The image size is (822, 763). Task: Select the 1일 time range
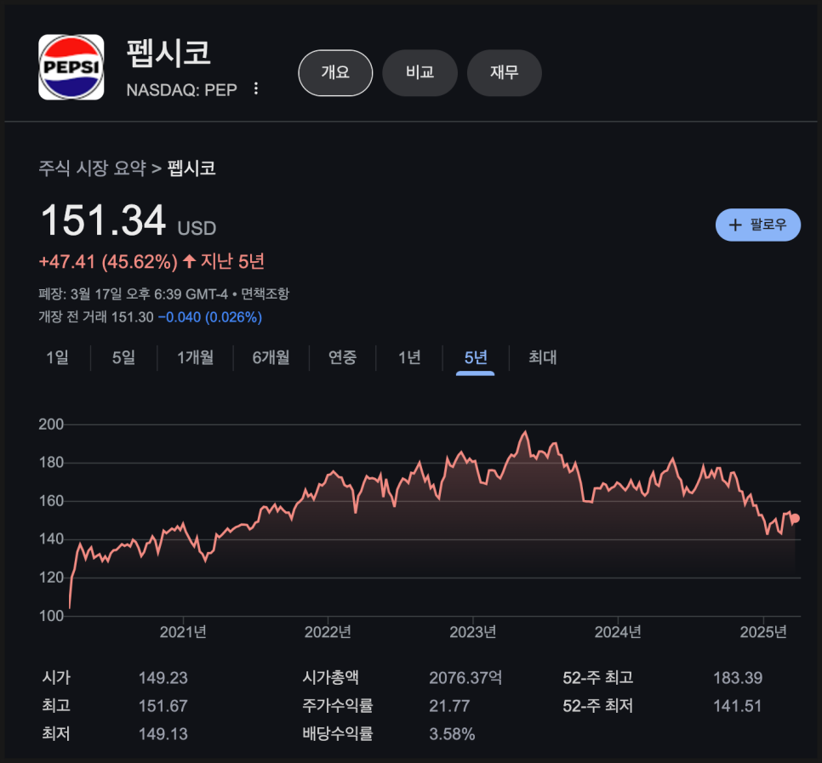pos(57,357)
